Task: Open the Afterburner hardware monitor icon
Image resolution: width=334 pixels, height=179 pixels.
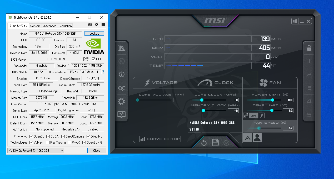Action: pos(122,115)
